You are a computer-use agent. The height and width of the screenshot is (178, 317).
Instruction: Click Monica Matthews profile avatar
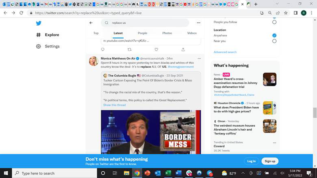tap(94, 61)
